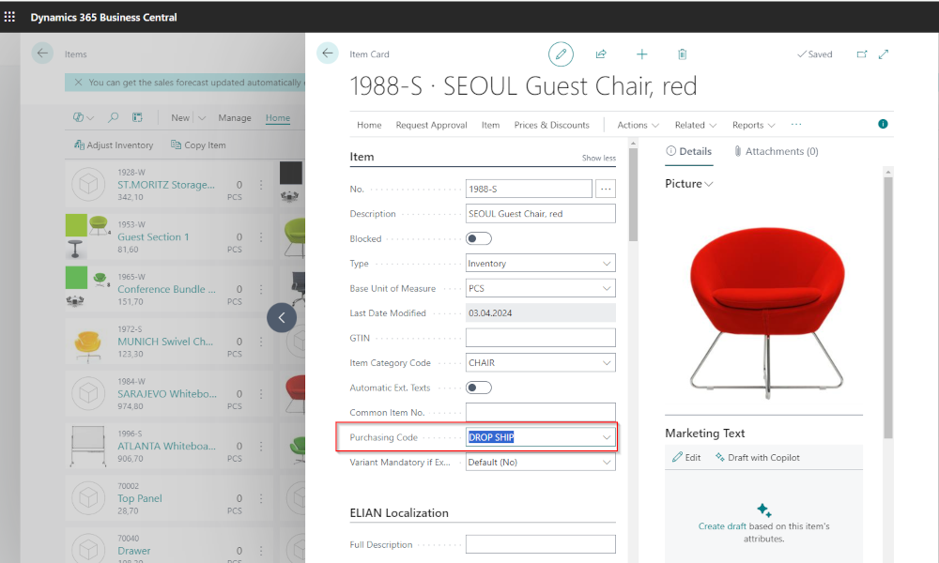Open the Item Category Code dropdown

[x=607, y=362]
